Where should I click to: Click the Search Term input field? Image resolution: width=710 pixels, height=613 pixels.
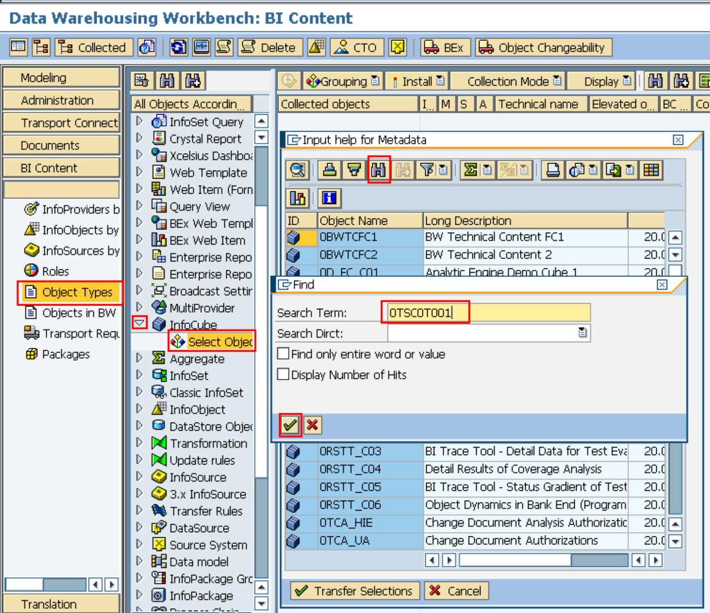point(489,312)
